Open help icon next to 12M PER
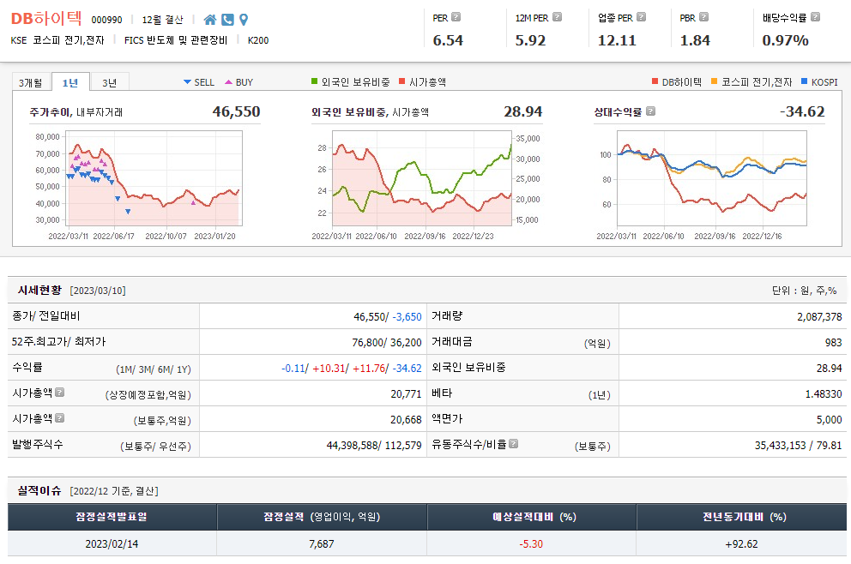851x564 pixels. 557,17
